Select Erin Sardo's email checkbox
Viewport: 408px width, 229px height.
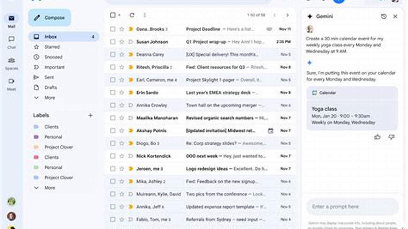(113, 93)
